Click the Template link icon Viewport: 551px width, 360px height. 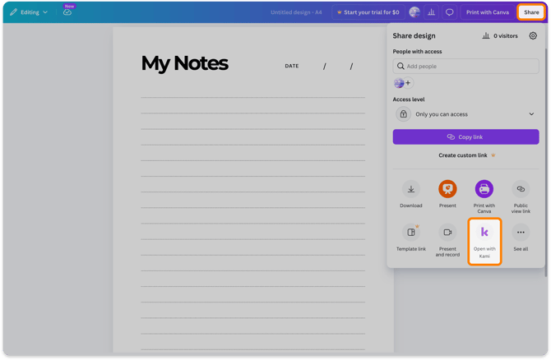coord(411,233)
